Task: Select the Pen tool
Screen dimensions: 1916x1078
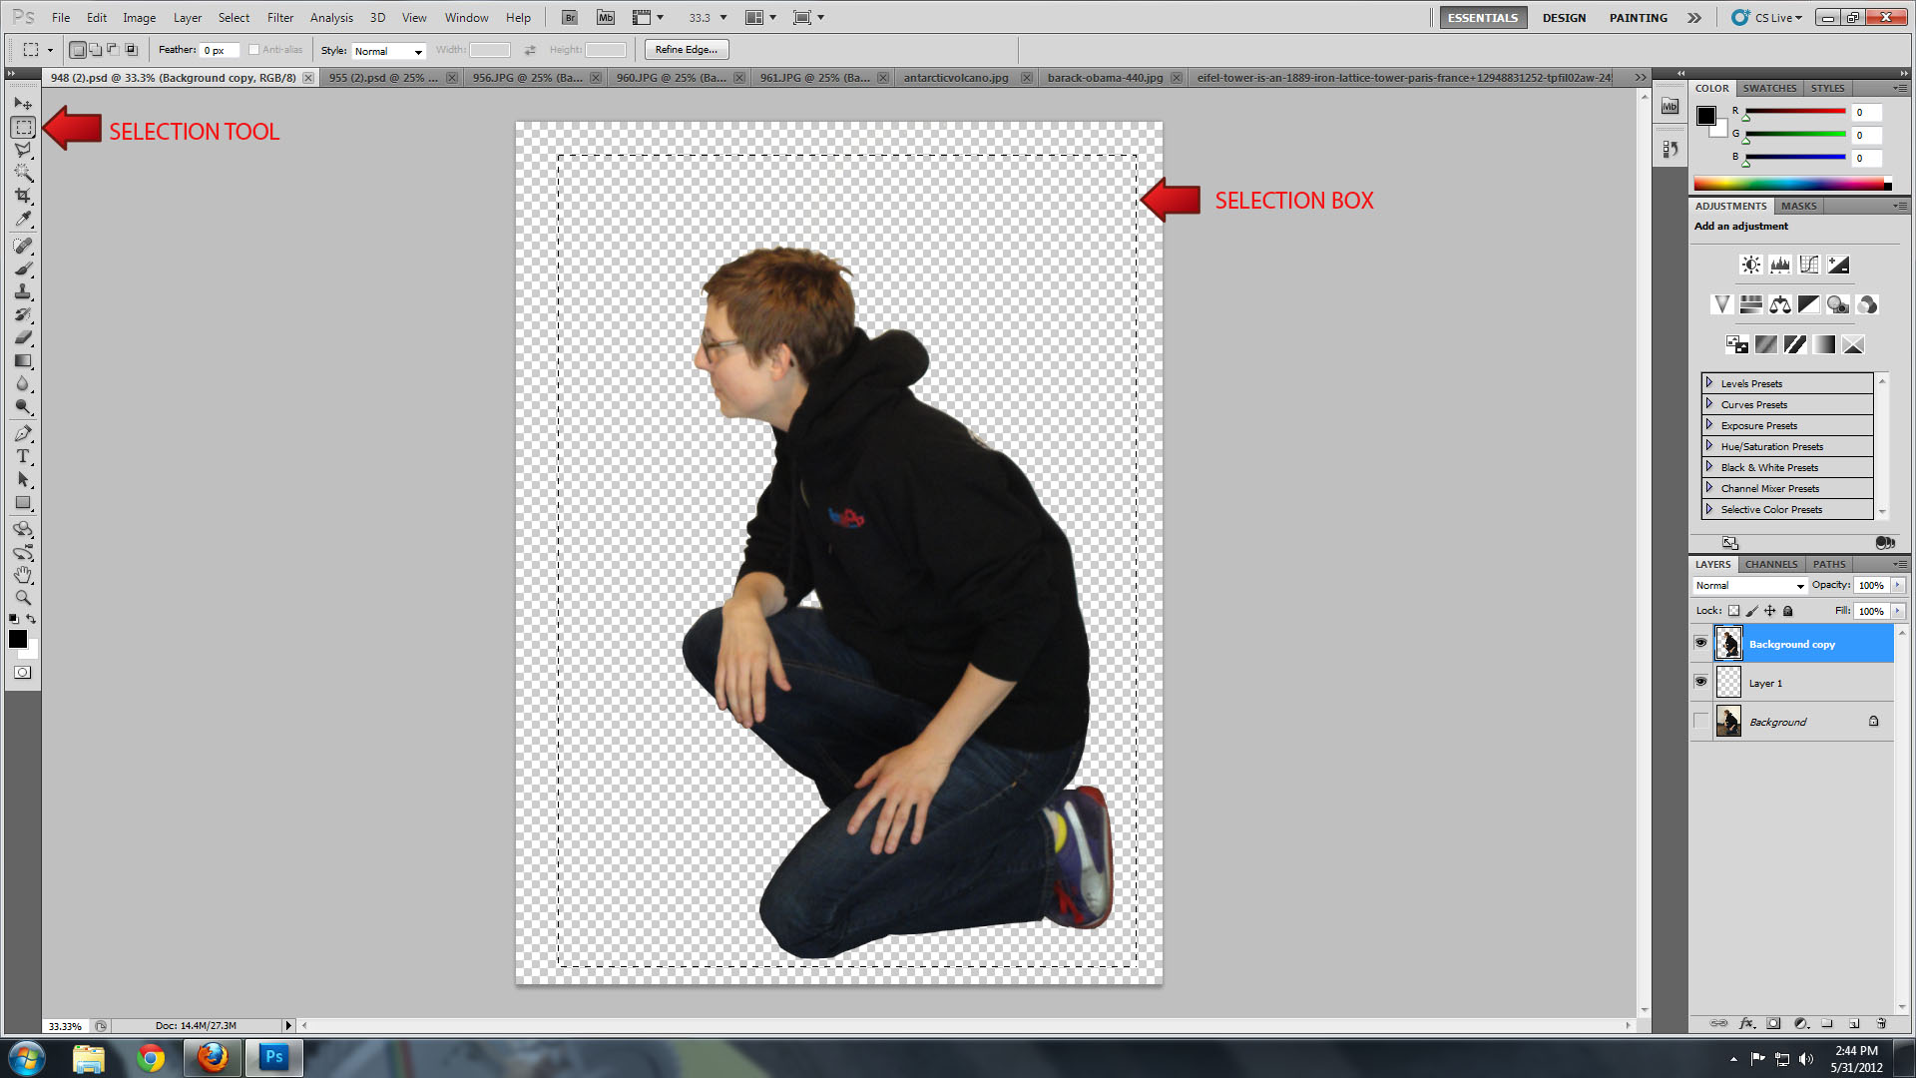Action: (23, 433)
